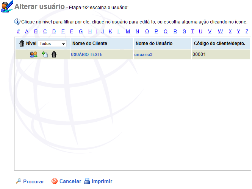The image size is (252, 189).
Task: Delete usuario3 with row trash icon
Action: [x=54, y=54]
